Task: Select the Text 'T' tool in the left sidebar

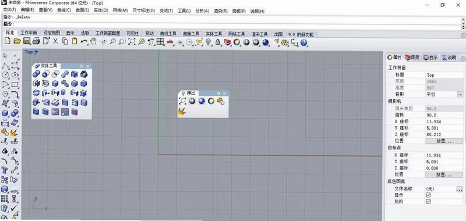Action: coord(5,170)
